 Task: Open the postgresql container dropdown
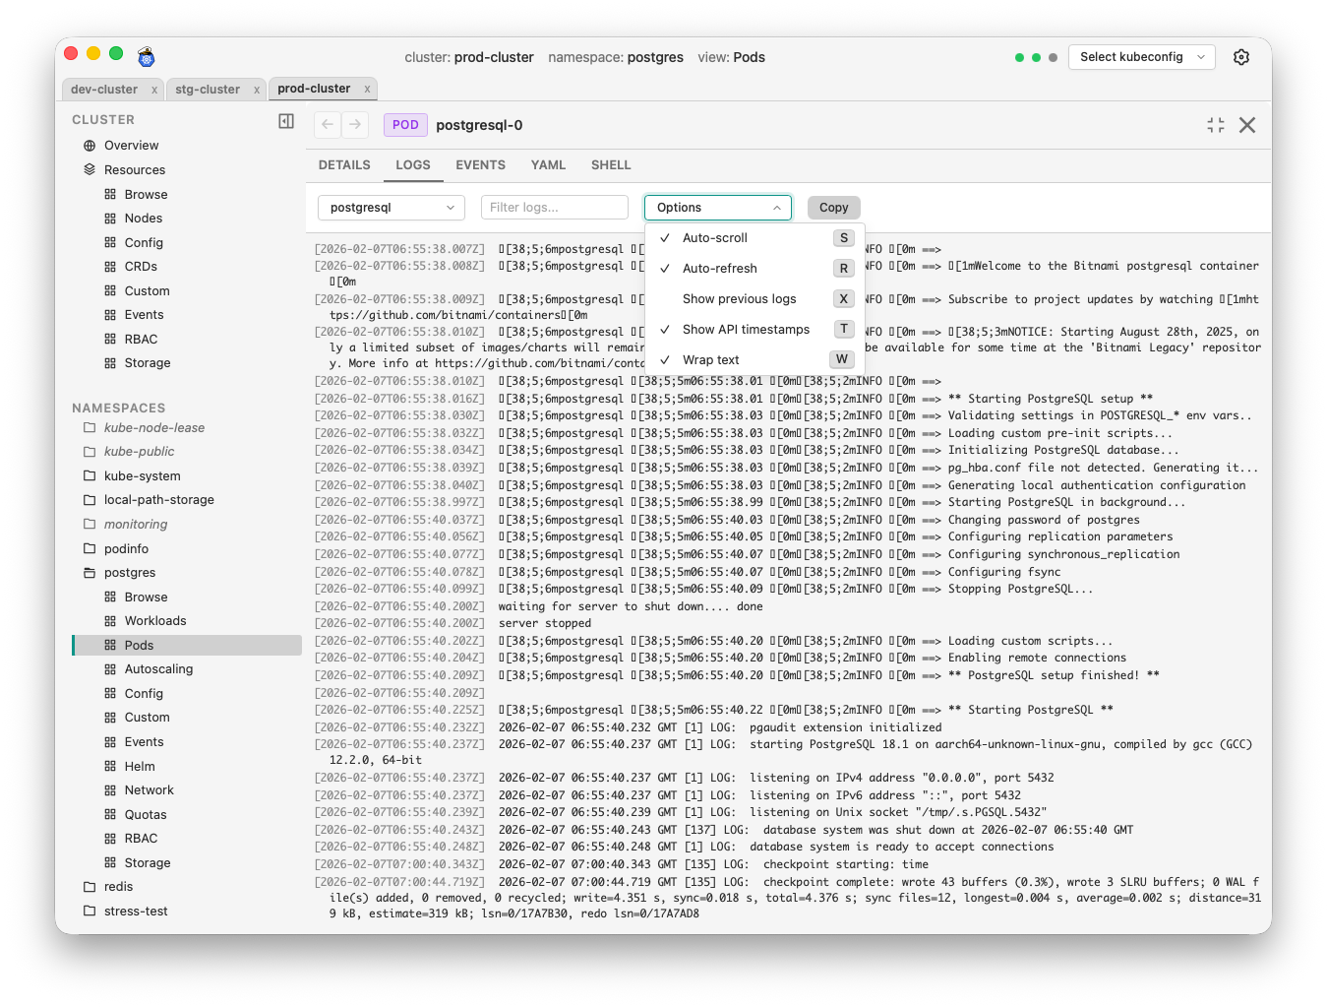[x=391, y=207]
